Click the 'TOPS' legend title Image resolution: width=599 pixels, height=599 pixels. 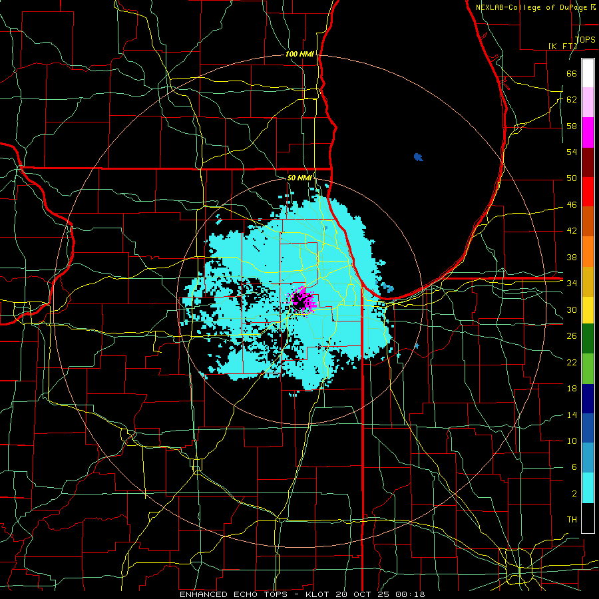[x=585, y=39]
